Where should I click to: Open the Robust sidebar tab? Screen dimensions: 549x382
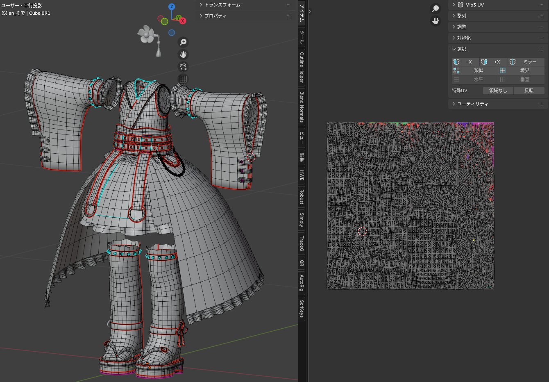(302, 197)
